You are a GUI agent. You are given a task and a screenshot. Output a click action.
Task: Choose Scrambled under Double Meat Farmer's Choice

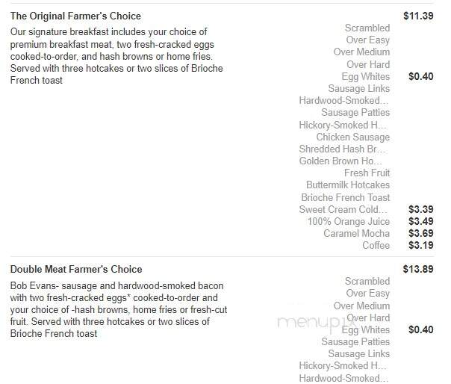pos(367,281)
